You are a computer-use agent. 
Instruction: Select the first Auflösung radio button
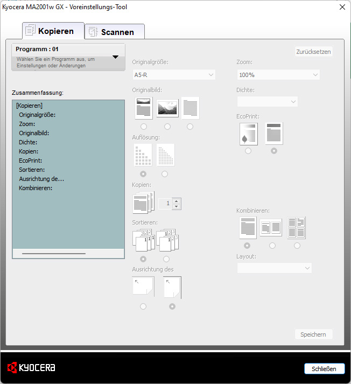coord(143,174)
